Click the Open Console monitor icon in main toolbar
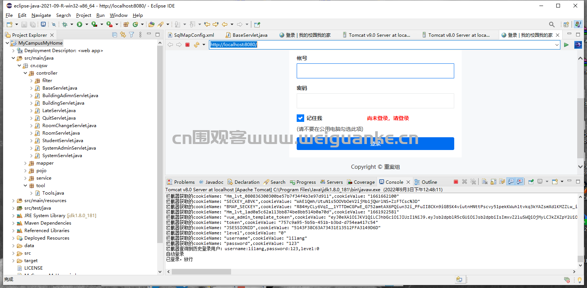This screenshot has height=288, width=587. coord(43,24)
